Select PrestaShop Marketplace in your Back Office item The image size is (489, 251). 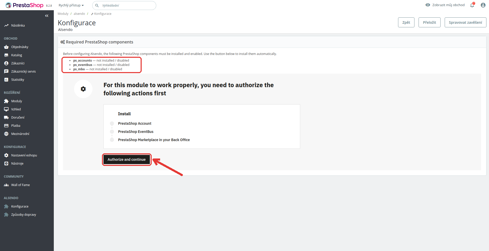(x=154, y=140)
